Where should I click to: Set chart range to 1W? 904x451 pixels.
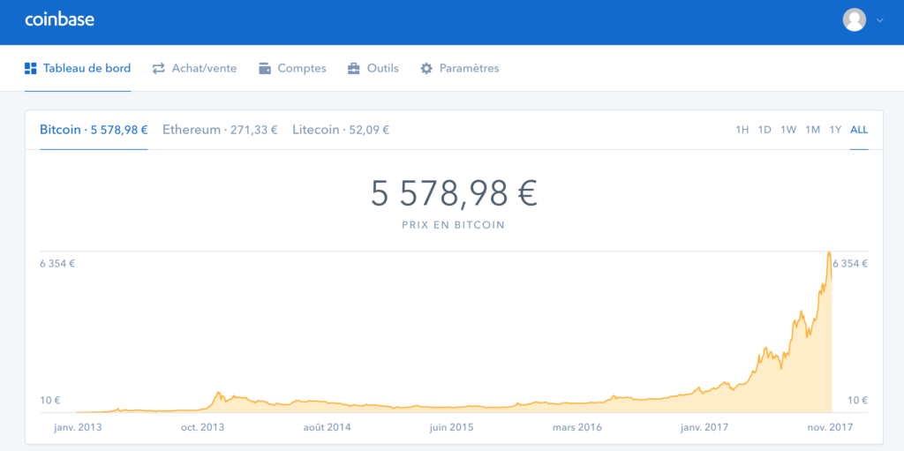788,131
